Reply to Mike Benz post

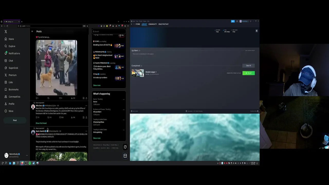[37, 117]
